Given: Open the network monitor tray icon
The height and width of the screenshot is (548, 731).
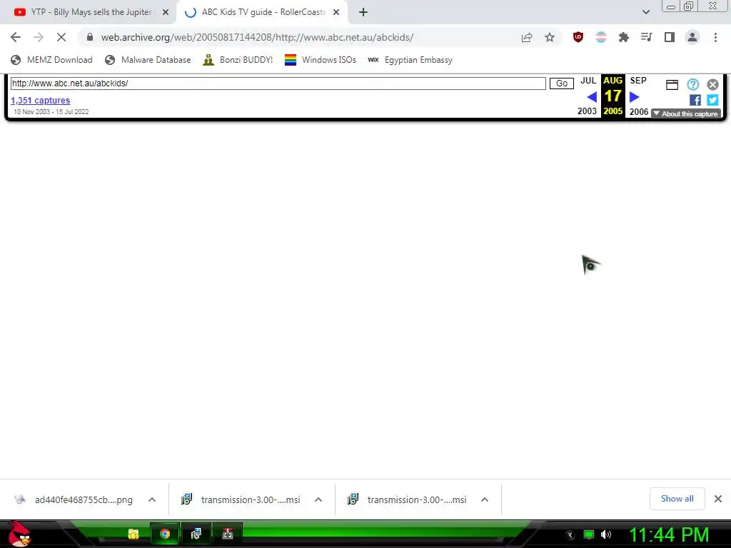Looking at the screenshot, I should tap(589, 534).
